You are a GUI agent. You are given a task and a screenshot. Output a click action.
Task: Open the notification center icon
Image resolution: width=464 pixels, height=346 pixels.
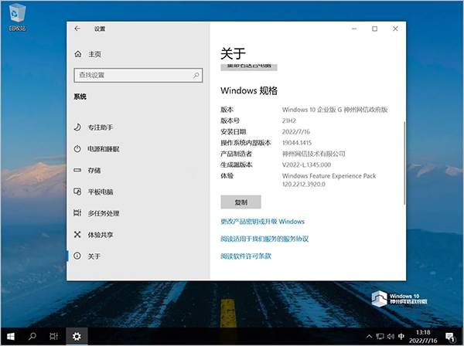(450, 337)
